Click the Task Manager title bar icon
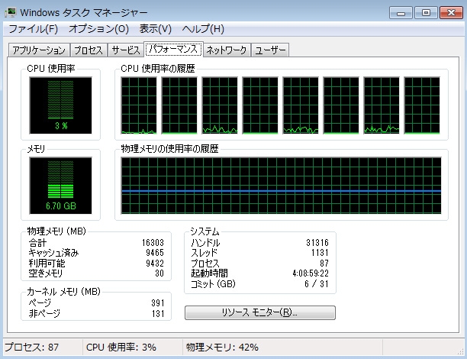The image size is (467, 359). (11, 12)
